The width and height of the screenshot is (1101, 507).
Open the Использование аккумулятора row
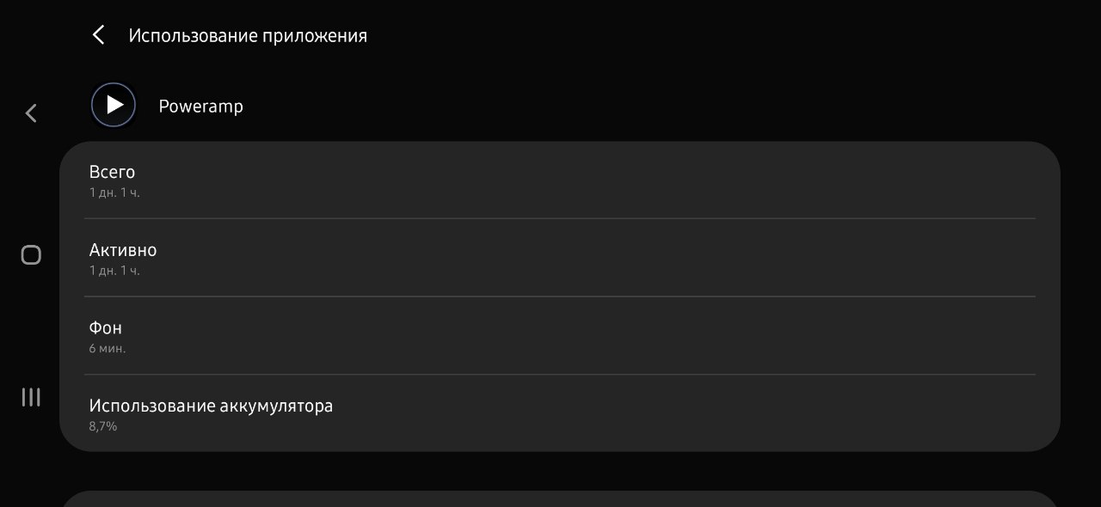[559, 413]
